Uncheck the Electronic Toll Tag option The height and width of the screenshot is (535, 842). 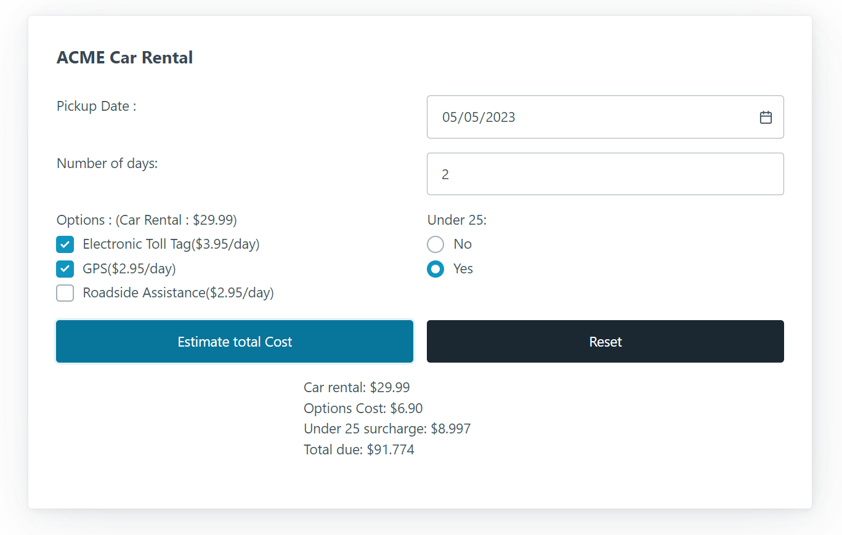point(65,244)
